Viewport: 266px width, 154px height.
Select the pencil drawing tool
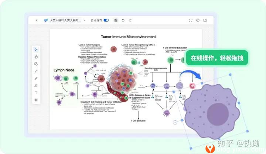[36, 78]
